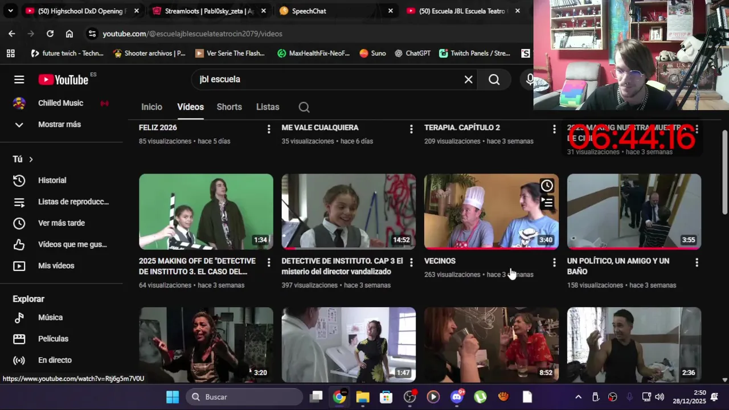Show hidden system tray icons
This screenshot has height=410, width=729.
coord(578,397)
